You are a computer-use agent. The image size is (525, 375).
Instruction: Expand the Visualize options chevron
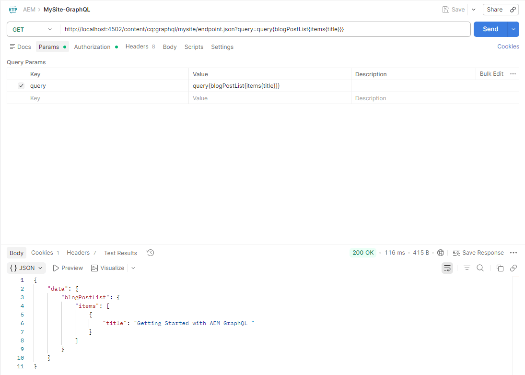pyautogui.click(x=133, y=268)
